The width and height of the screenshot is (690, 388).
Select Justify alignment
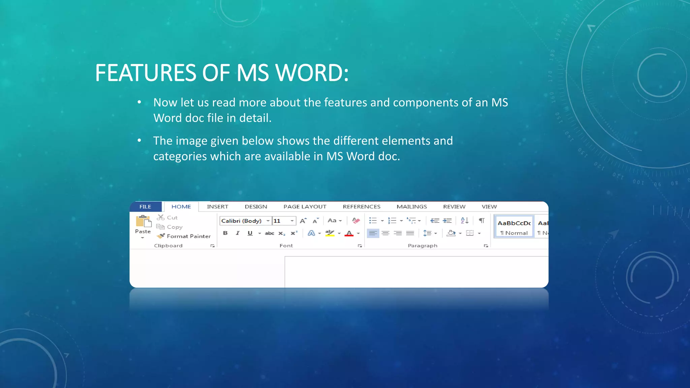tap(410, 233)
